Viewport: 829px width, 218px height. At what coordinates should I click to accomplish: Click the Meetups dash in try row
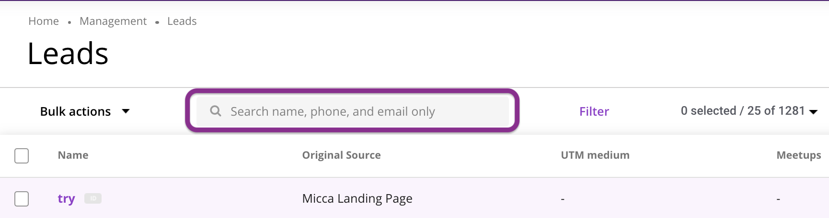(x=778, y=199)
